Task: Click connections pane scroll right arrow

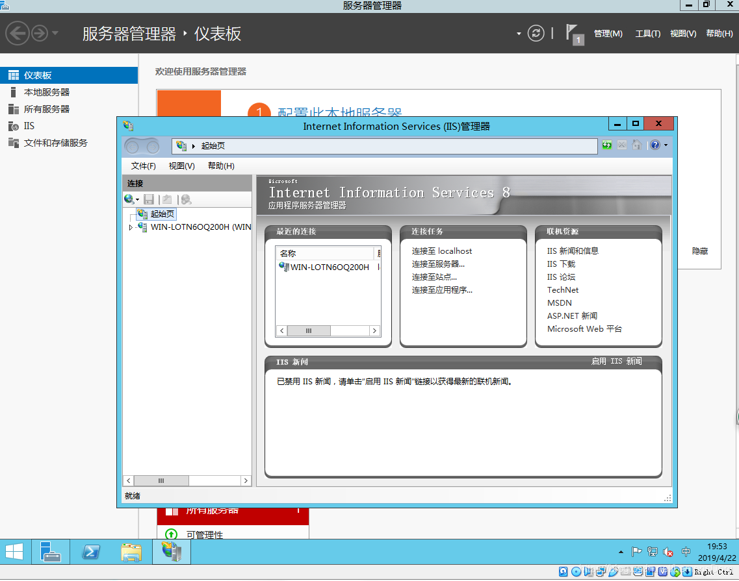Action: [x=246, y=481]
